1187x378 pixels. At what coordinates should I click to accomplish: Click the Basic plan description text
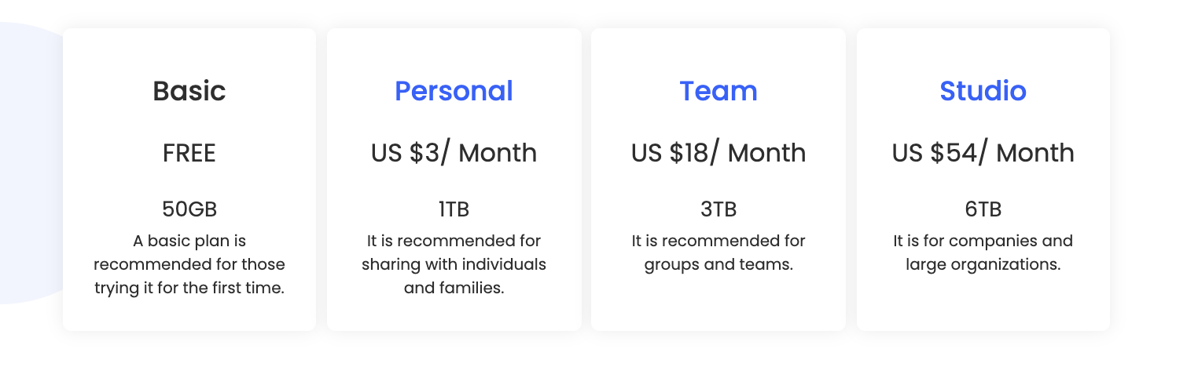pyautogui.click(x=189, y=264)
